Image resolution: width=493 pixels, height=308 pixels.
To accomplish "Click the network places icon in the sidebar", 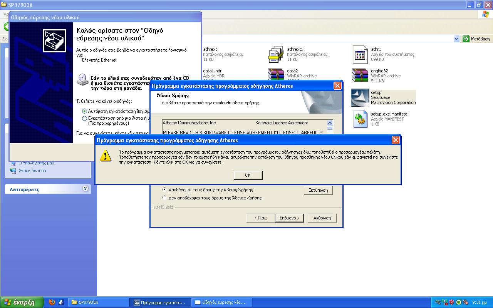I will pyautogui.click(x=13, y=171).
